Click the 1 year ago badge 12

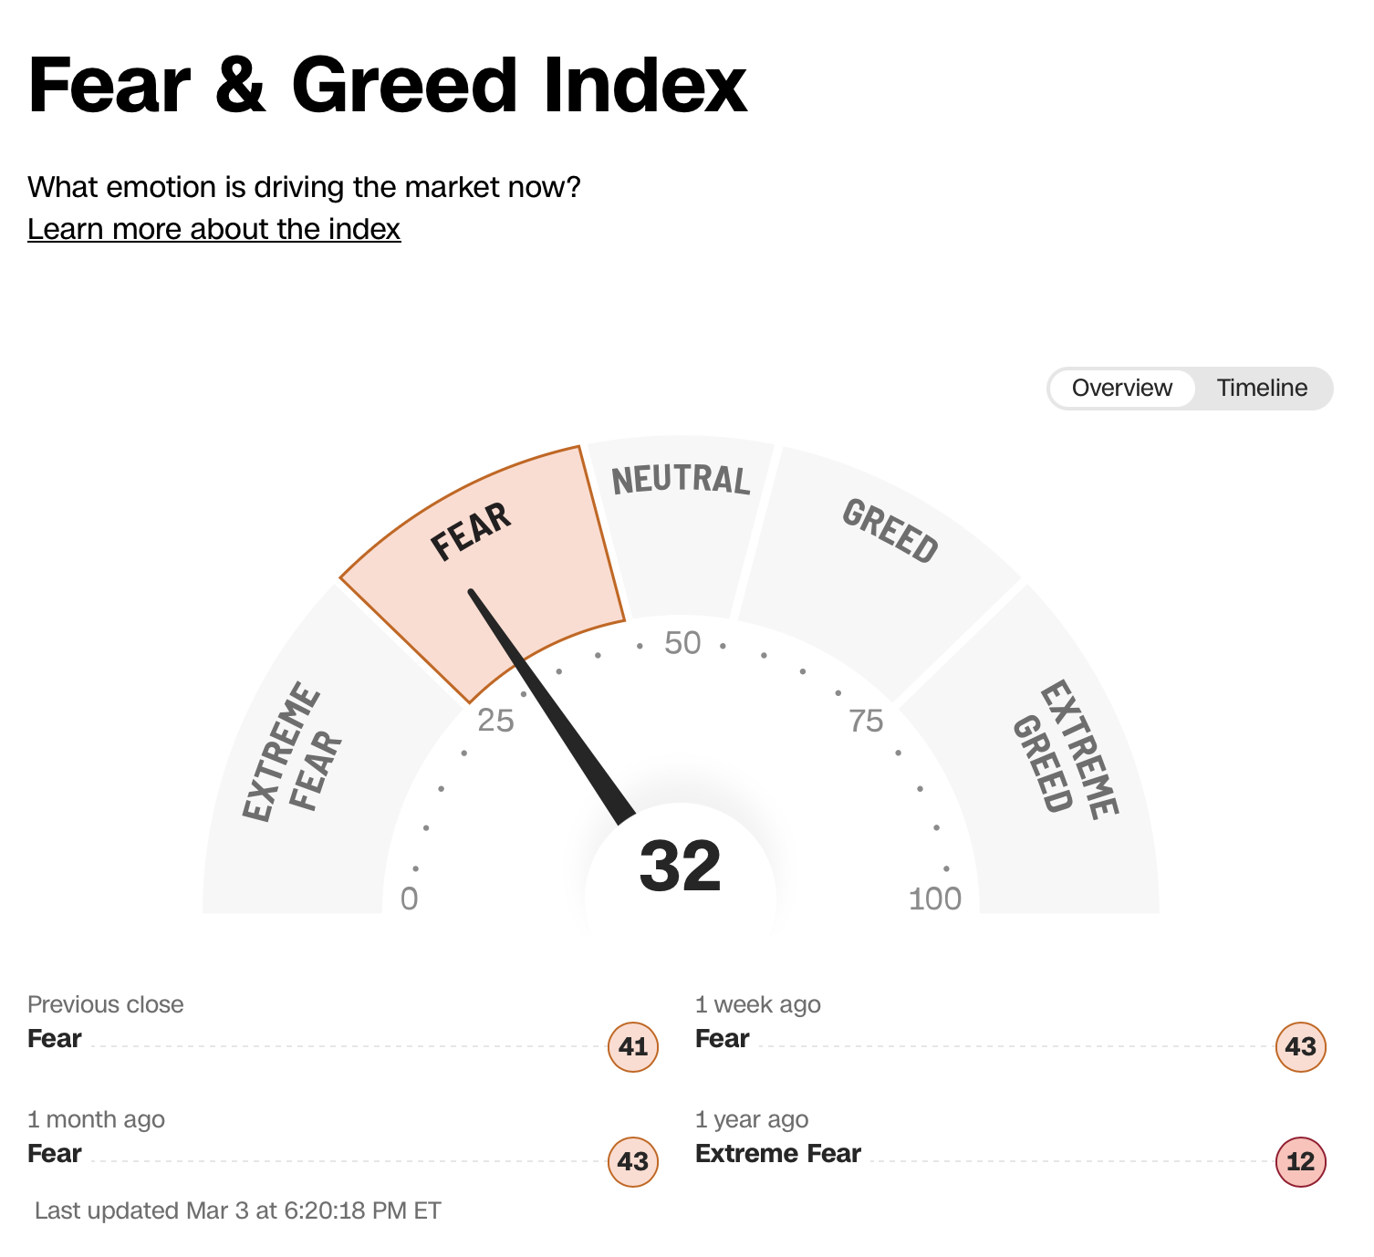(1300, 1161)
